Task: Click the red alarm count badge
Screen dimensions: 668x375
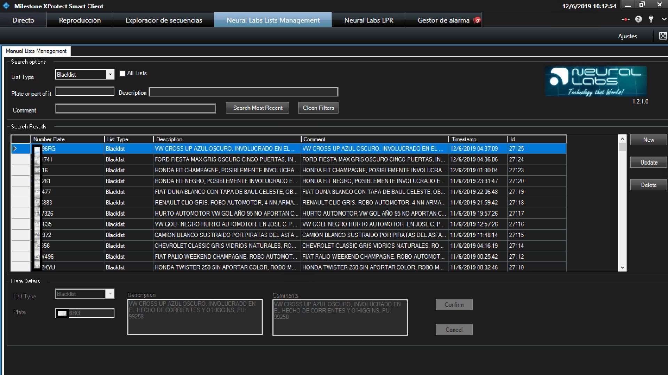Action: [x=478, y=20]
